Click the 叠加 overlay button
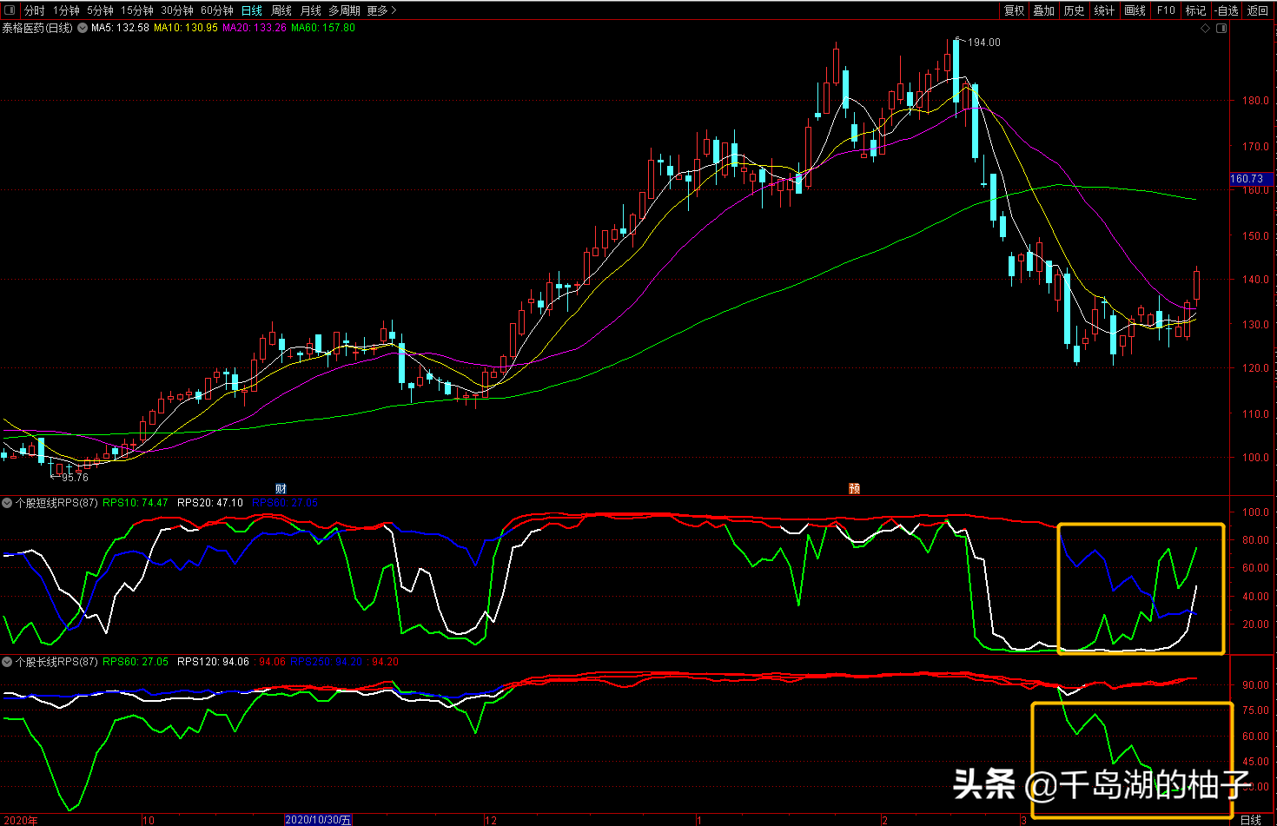 point(1044,10)
